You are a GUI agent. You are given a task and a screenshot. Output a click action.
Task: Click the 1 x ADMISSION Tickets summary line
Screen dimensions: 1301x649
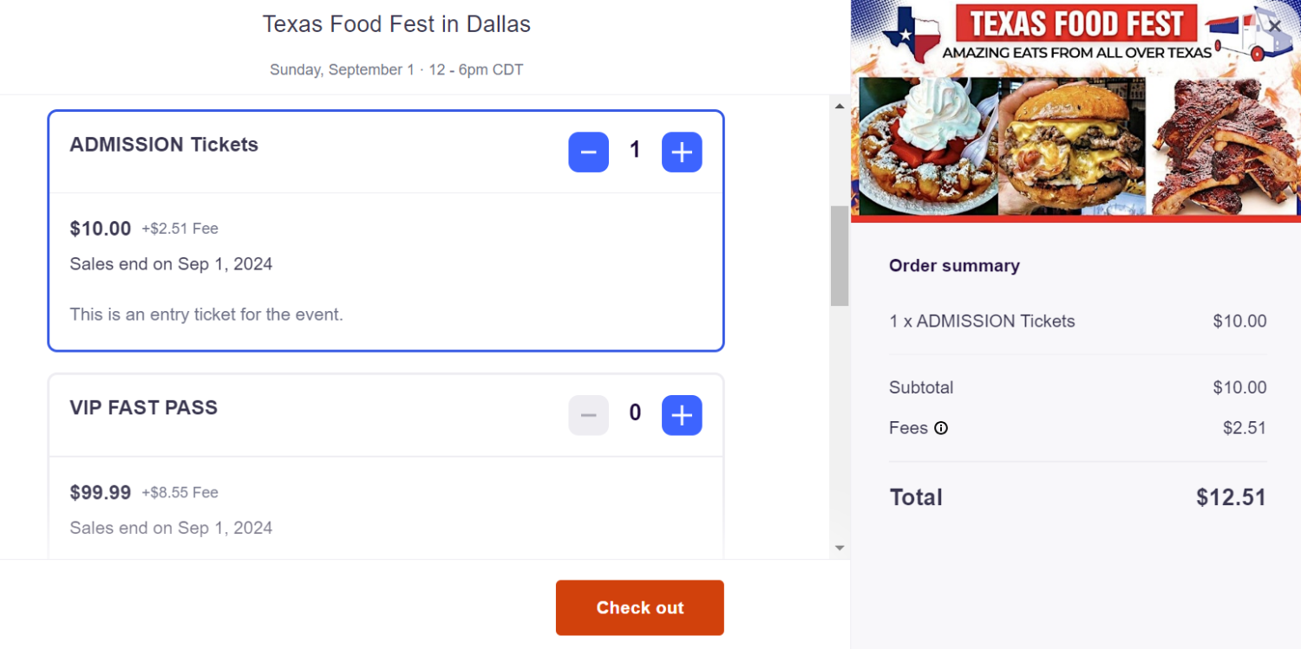[x=982, y=321]
